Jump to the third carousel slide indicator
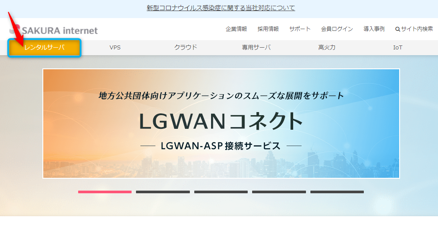This screenshot has height=229, width=438. [x=221, y=192]
